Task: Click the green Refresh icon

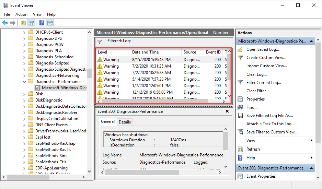Action: (x=240, y=149)
